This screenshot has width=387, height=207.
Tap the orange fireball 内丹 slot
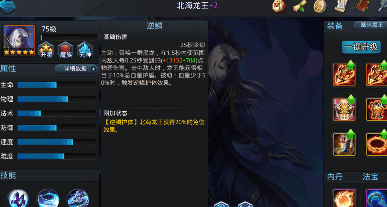[x=344, y=198]
